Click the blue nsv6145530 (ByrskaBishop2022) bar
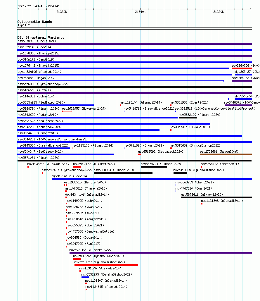Screen dimensions: 260x301 pyautogui.click(x=44, y=148)
